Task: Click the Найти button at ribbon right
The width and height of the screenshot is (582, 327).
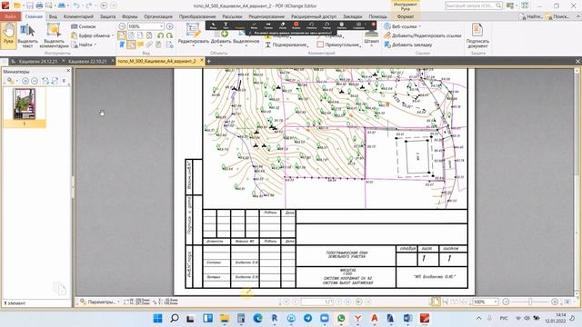Action: [531, 16]
